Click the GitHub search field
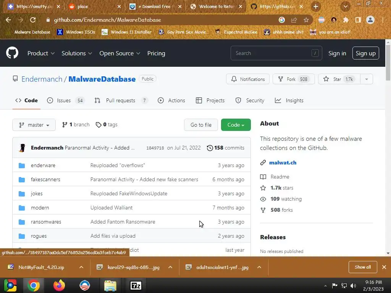This screenshot has width=391, height=293. (x=276, y=53)
